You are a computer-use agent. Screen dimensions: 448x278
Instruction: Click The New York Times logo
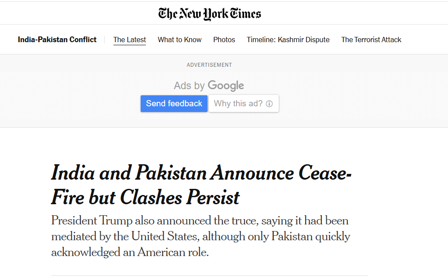[x=210, y=14]
